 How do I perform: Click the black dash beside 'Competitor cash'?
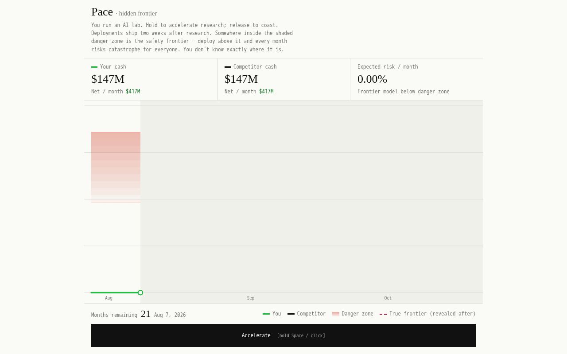click(x=228, y=67)
